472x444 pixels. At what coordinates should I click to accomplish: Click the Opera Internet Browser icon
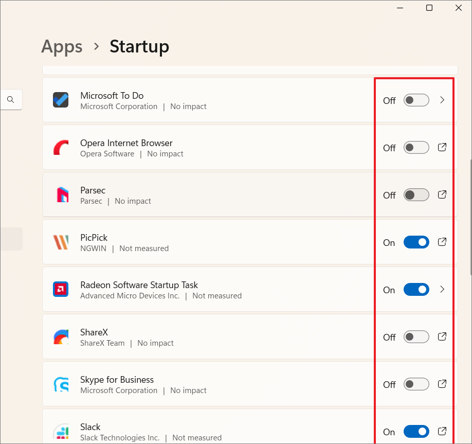pos(61,147)
